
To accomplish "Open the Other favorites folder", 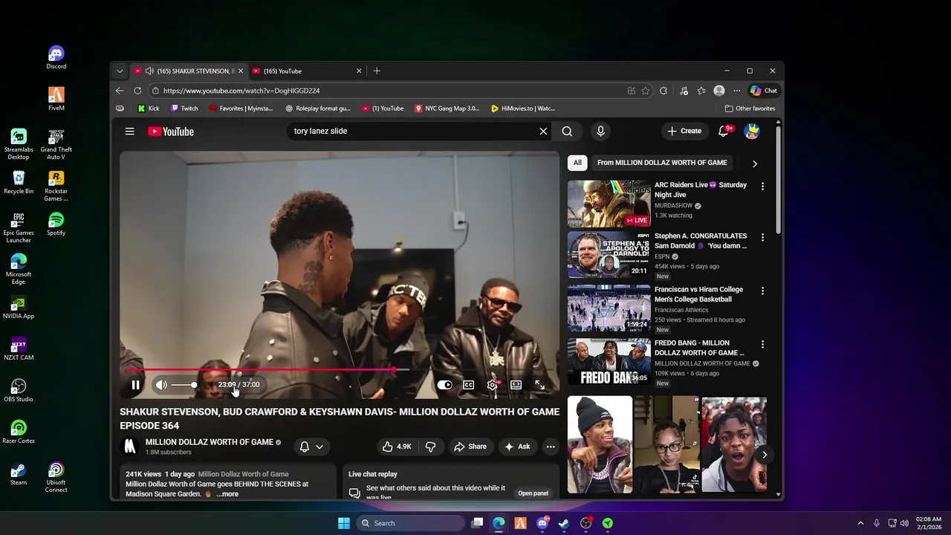I will (750, 108).
